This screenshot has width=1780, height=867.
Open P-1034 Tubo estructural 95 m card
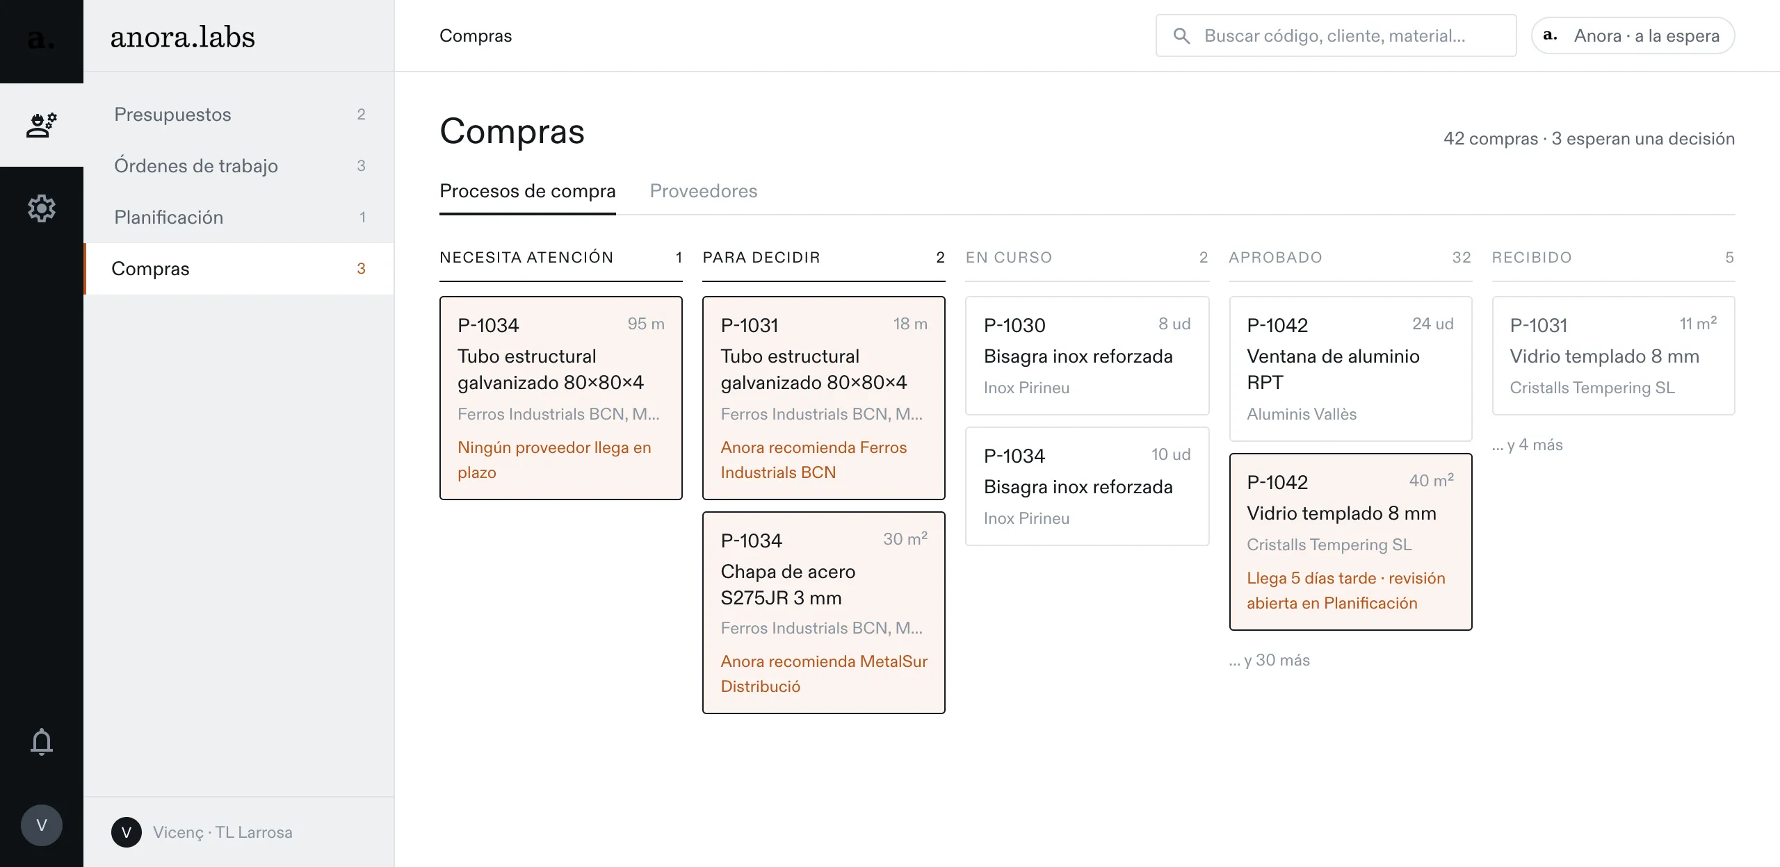tap(560, 398)
